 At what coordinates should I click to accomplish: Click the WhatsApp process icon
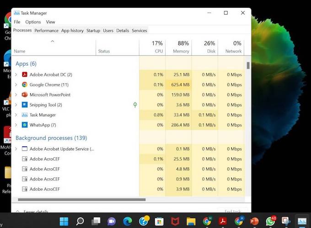(25, 125)
